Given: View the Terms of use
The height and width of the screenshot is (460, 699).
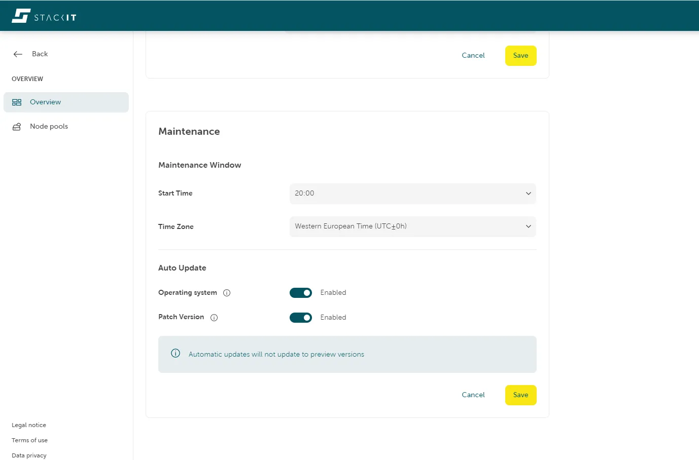Looking at the screenshot, I should pyautogui.click(x=29, y=440).
